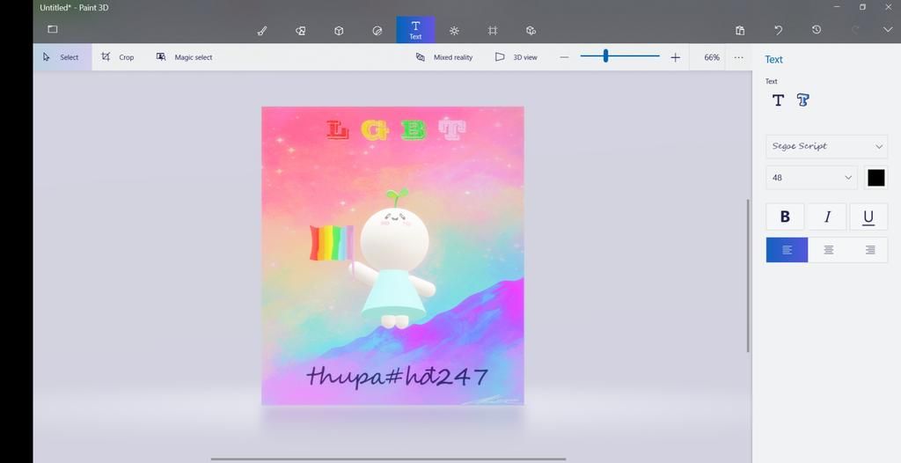Toggle Bold formatting
The height and width of the screenshot is (463, 901).
point(786,217)
